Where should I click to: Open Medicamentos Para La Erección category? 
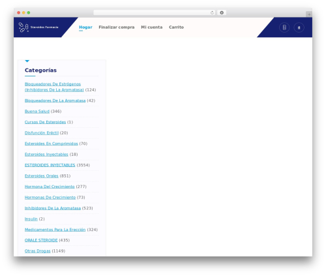pos(55,230)
